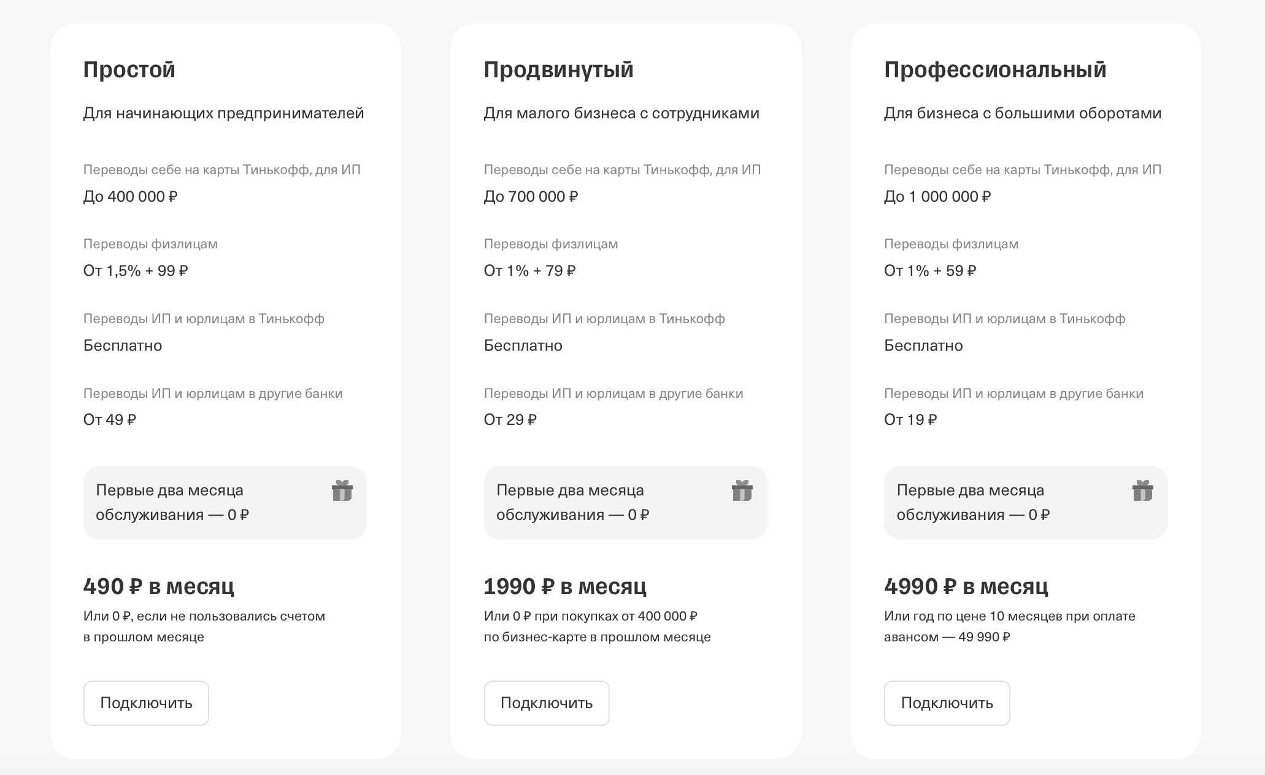Click the gift icon in the Продвинутый plan

coord(742,491)
